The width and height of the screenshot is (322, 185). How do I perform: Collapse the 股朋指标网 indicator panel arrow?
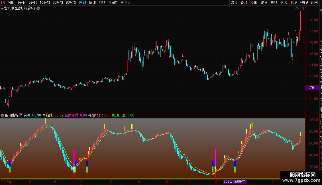coord(2,115)
